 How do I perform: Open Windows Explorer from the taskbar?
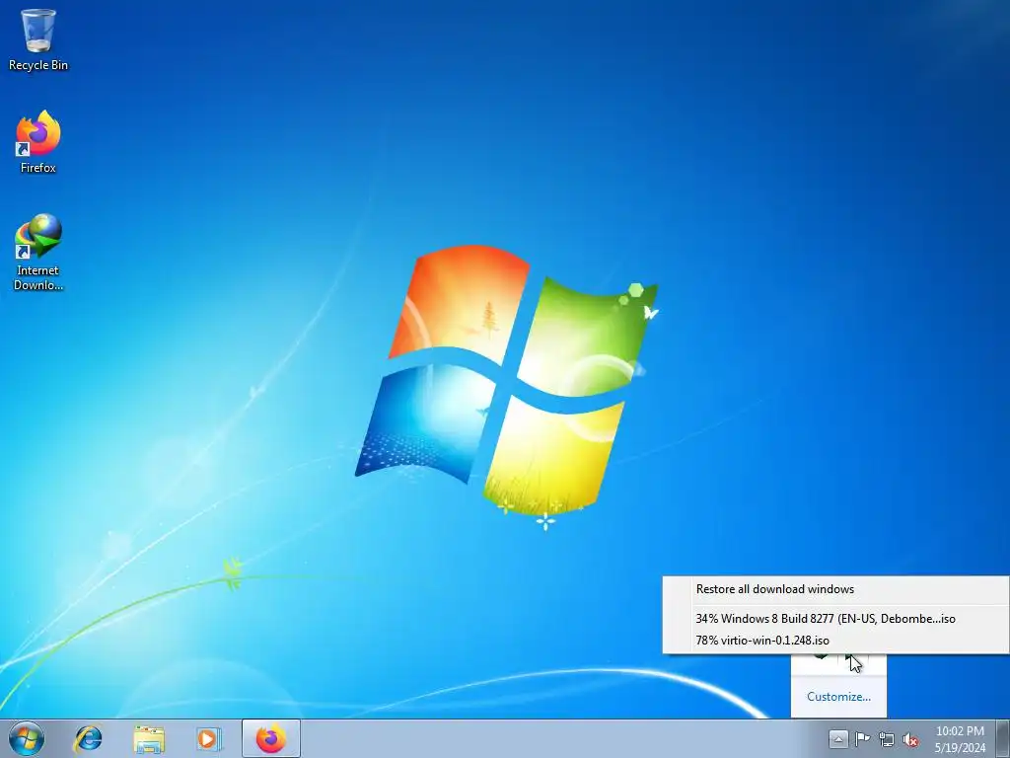pyautogui.click(x=149, y=738)
